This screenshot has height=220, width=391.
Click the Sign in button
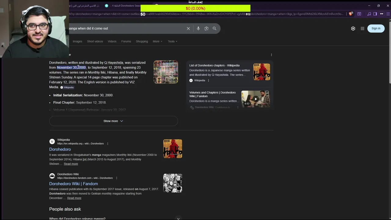coord(376,28)
